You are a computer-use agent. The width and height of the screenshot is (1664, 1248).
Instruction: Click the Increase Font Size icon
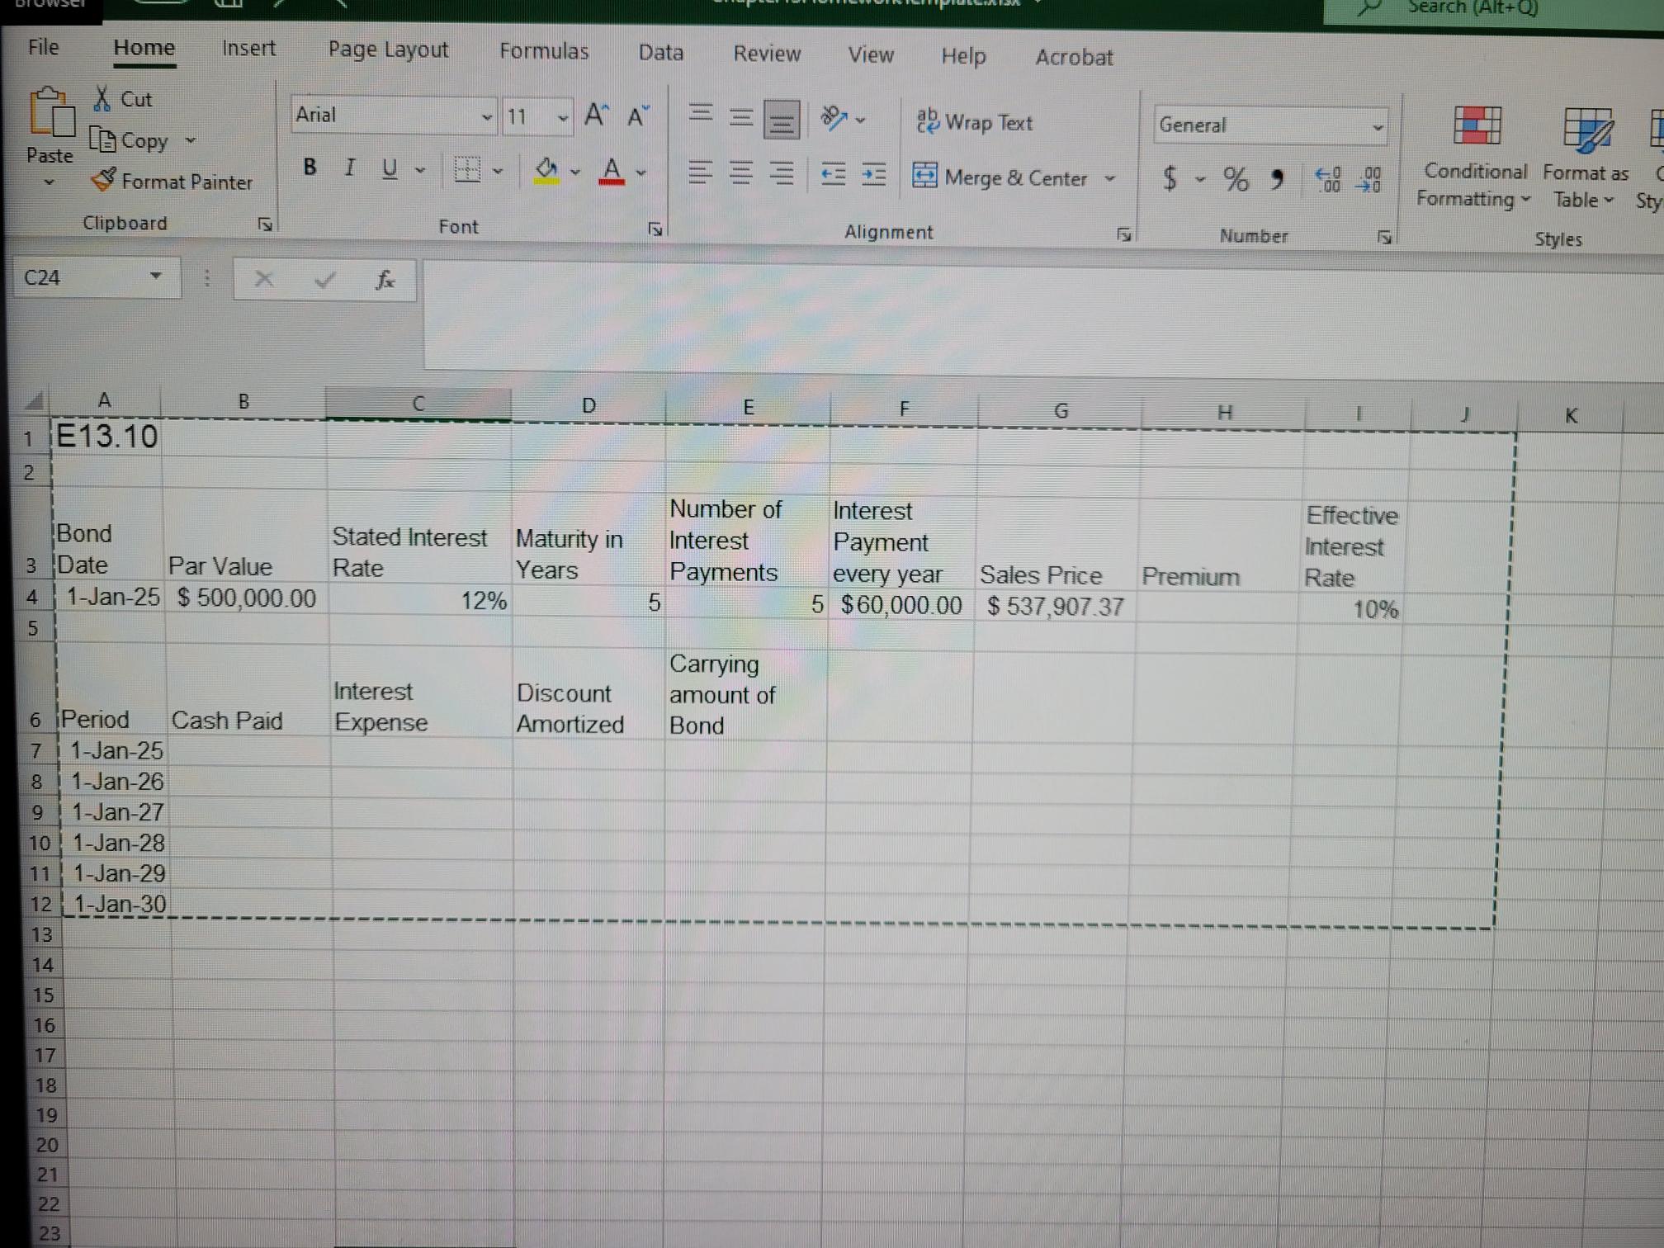click(595, 116)
